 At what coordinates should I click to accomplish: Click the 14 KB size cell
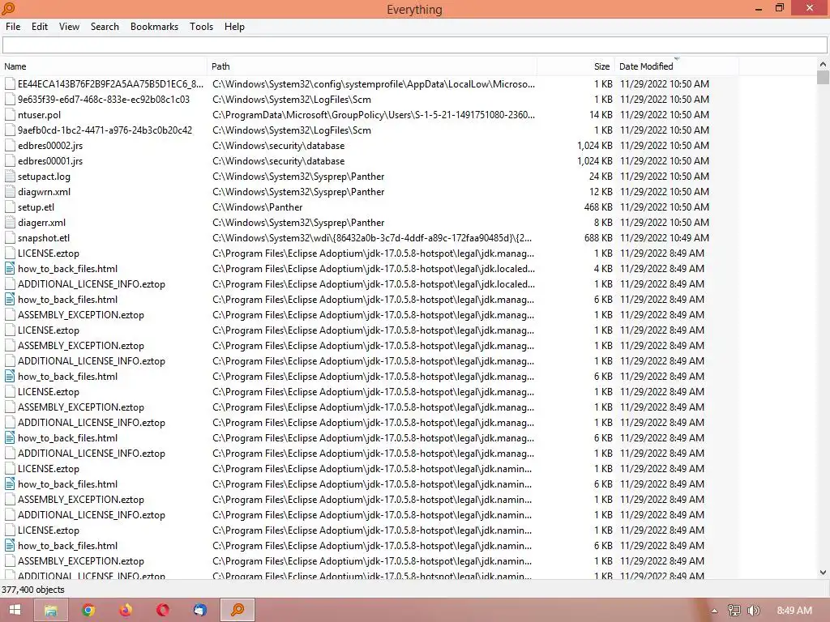click(601, 115)
